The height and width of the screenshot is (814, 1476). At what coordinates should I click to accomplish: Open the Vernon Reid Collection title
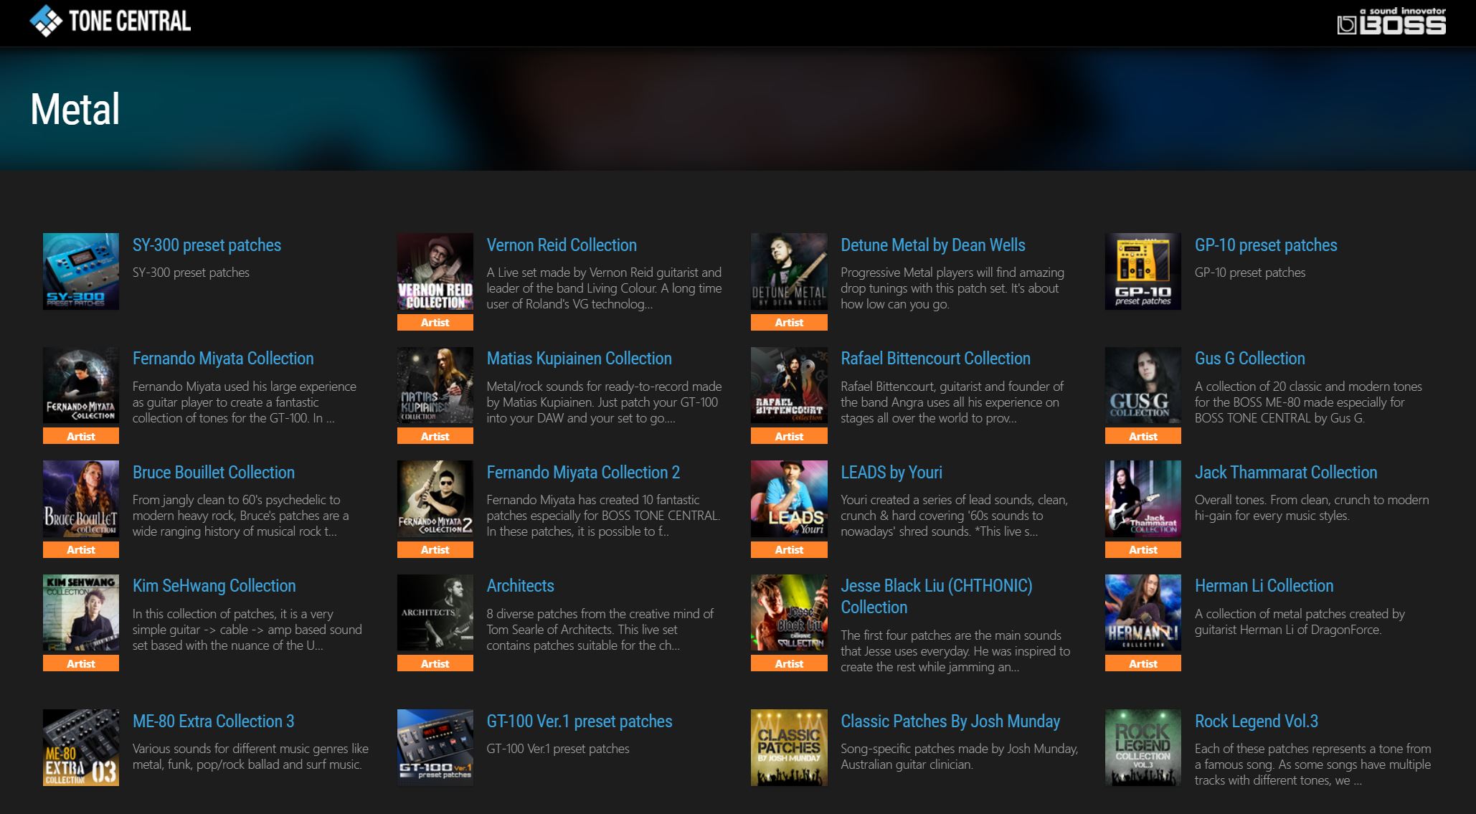(562, 245)
